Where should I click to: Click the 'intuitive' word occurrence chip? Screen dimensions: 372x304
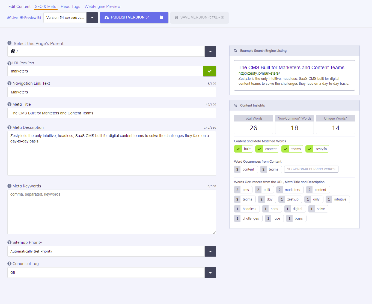pyautogui.click(x=338, y=199)
